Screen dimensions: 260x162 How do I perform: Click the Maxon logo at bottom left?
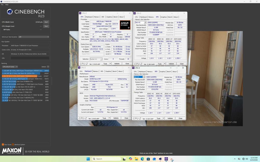[12, 151]
